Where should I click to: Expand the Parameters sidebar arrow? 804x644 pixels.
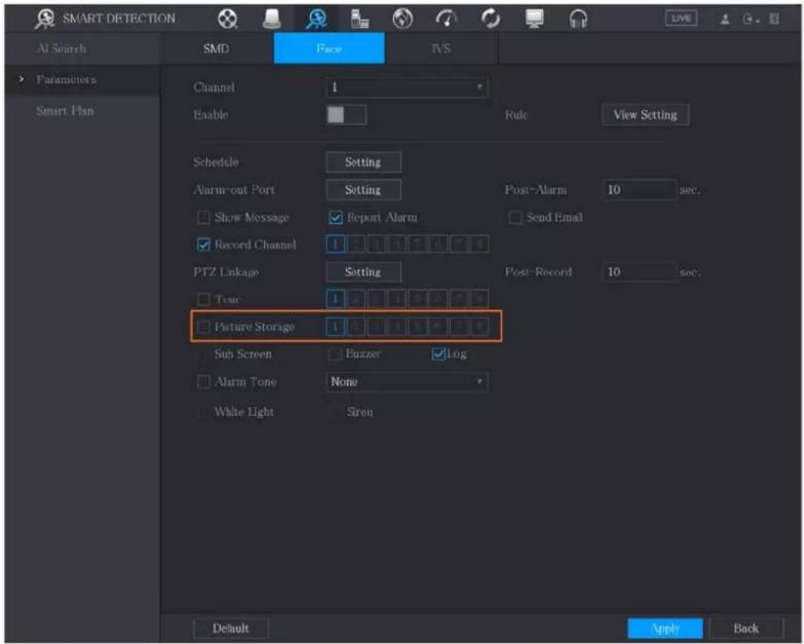pos(22,79)
